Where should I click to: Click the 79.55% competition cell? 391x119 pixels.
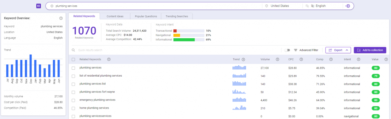pyautogui.click(x=321, y=76)
